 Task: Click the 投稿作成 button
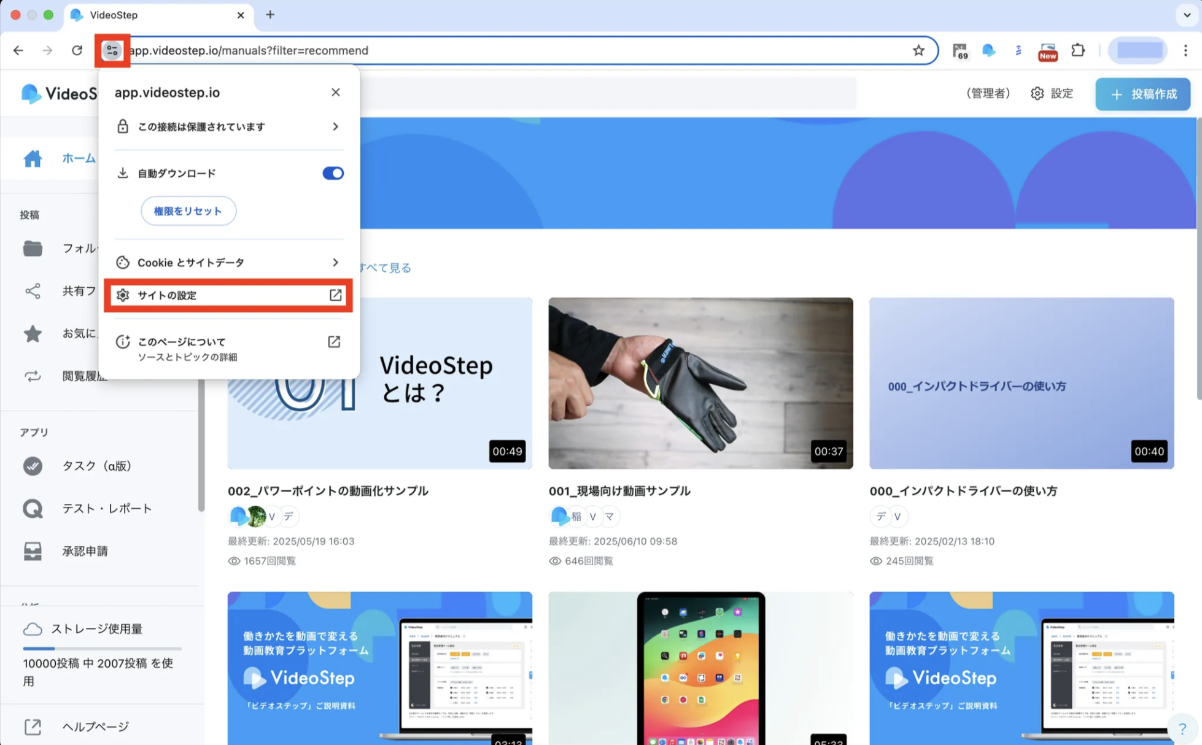tap(1142, 94)
